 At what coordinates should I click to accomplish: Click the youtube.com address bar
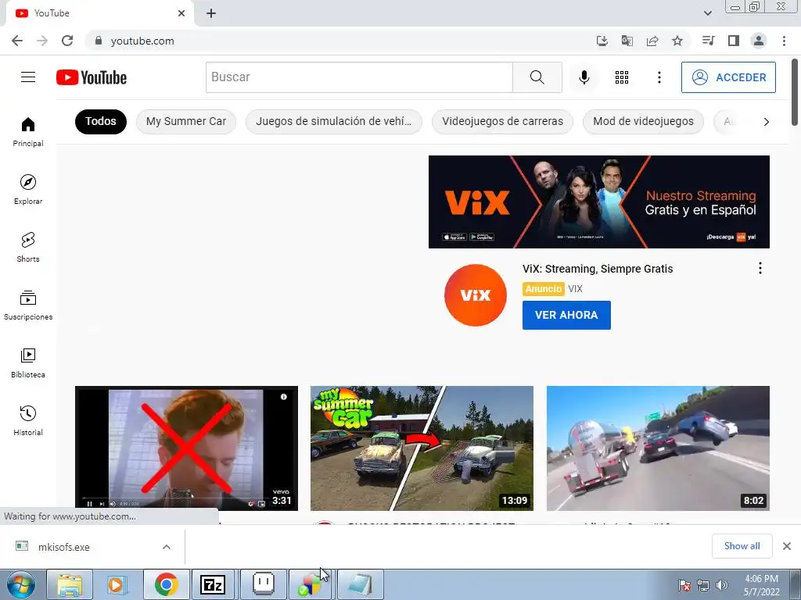coord(337,41)
